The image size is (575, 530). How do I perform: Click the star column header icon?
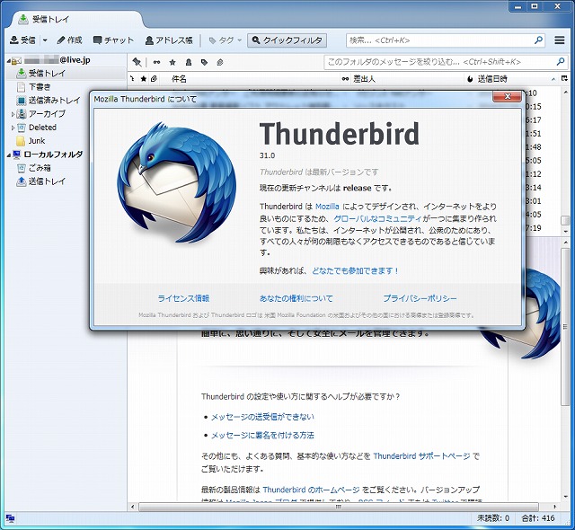[x=144, y=79]
